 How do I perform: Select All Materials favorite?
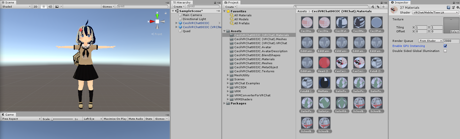click(243, 15)
